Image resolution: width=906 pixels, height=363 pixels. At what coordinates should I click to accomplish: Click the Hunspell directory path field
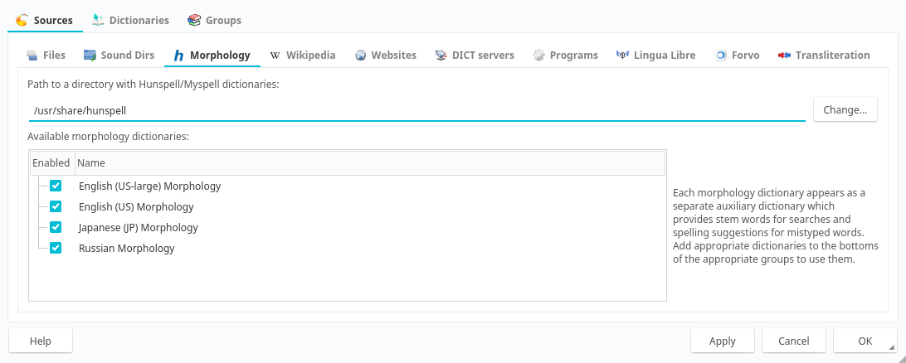[416, 110]
